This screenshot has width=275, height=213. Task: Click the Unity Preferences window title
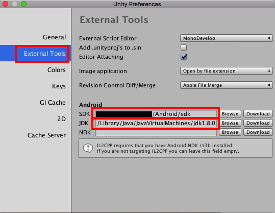(x=137, y=4)
